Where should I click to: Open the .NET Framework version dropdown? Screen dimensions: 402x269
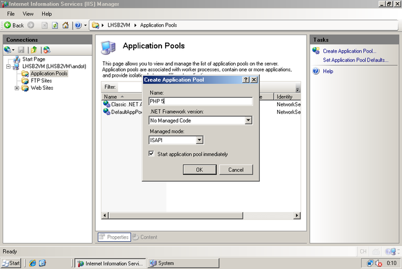[x=248, y=120]
